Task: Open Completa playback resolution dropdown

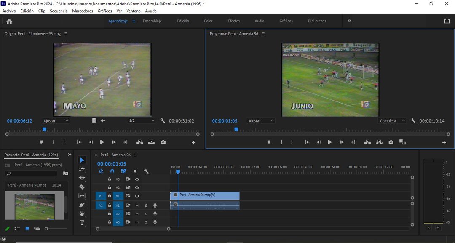Action: (x=392, y=120)
